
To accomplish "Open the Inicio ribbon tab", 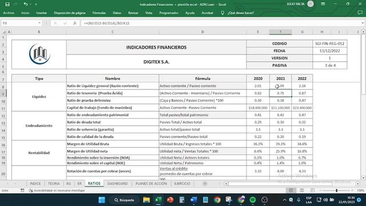I will pyautogui.click(x=25, y=13).
